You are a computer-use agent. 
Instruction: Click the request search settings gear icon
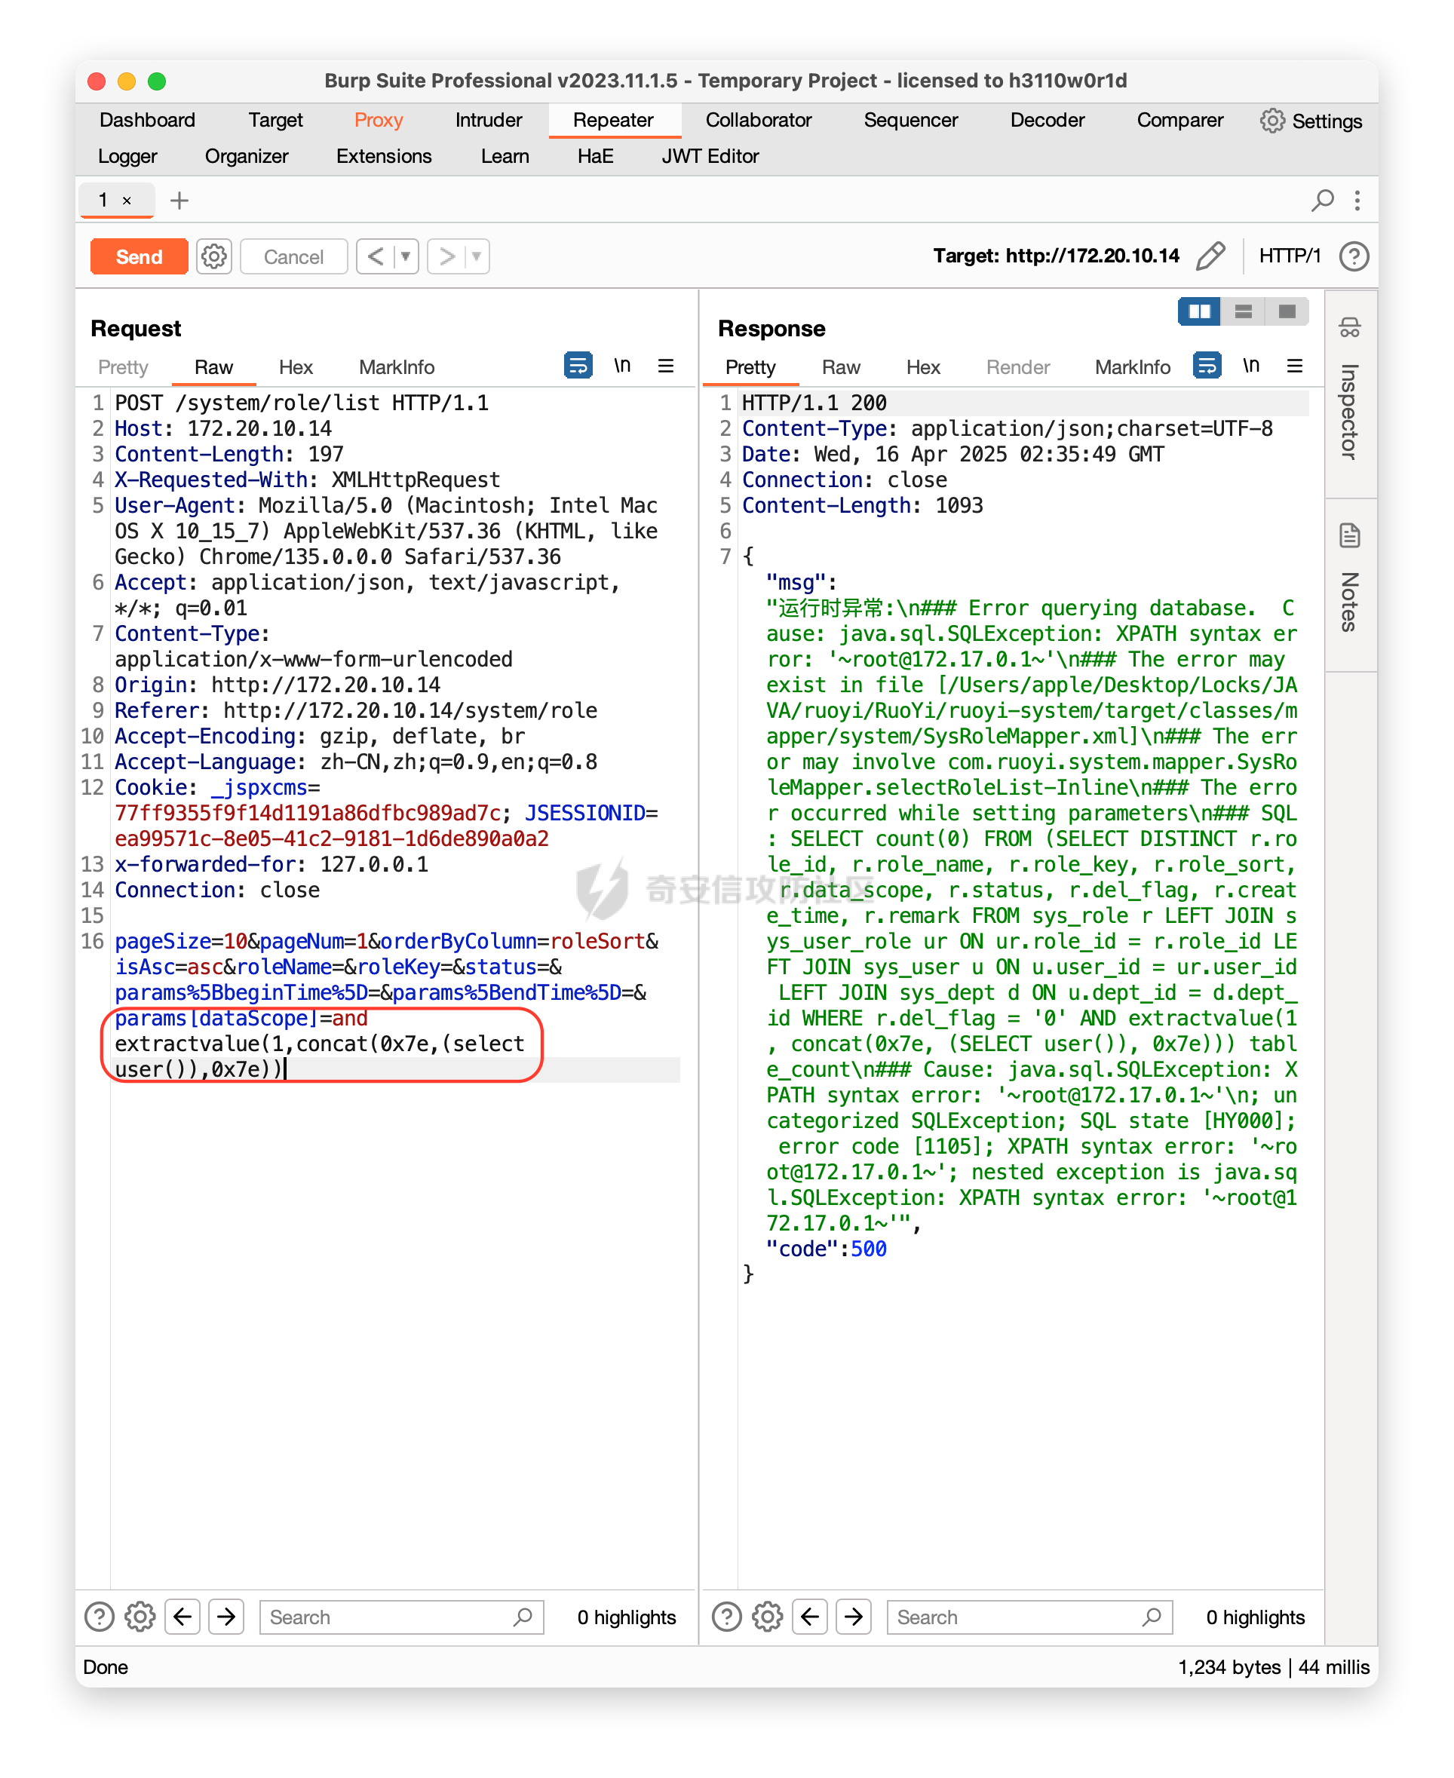(x=140, y=1617)
